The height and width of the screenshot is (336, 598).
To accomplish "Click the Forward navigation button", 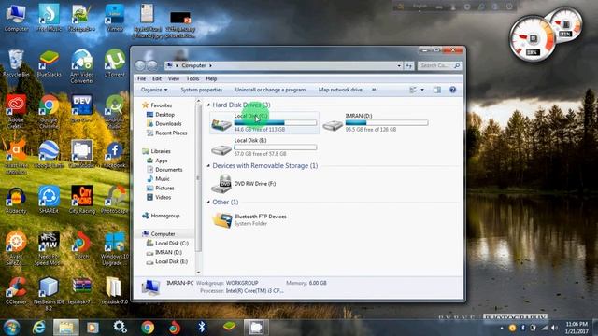I will pyautogui.click(x=151, y=65).
